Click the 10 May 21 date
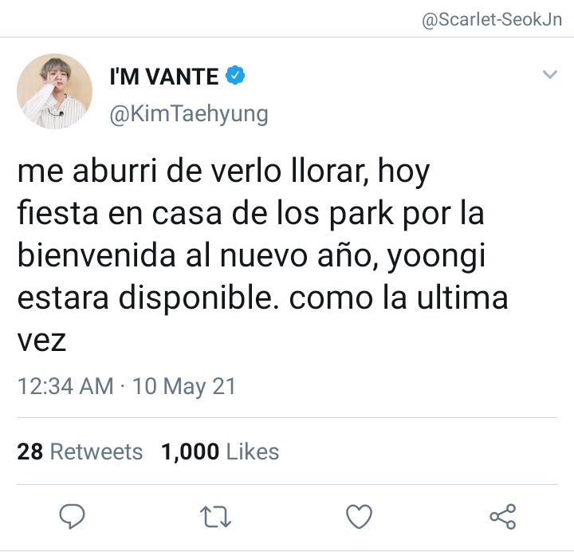The height and width of the screenshot is (560, 574). [184, 387]
